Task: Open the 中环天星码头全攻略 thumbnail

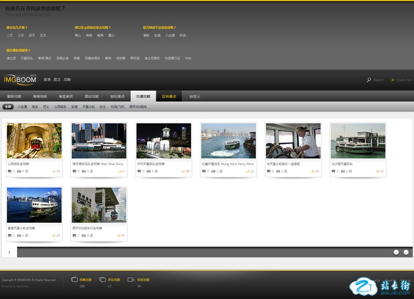Action: (x=164, y=141)
